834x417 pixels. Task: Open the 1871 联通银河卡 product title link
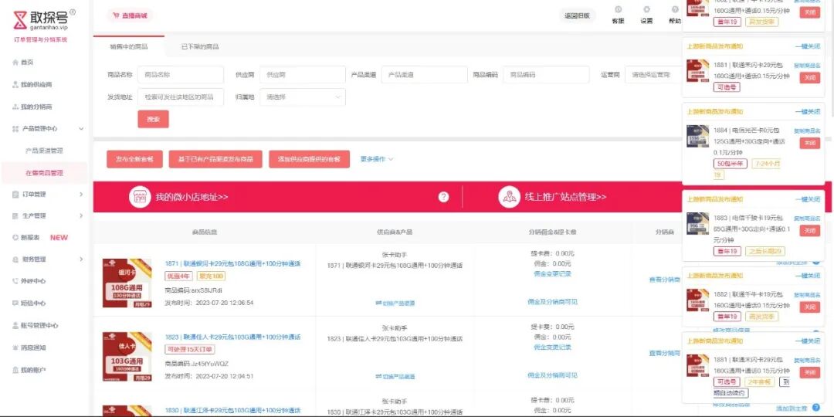click(x=233, y=263)
